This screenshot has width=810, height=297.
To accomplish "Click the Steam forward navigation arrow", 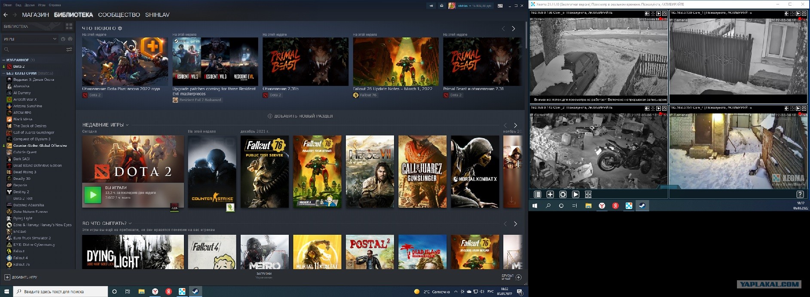I will coord(15,15).
